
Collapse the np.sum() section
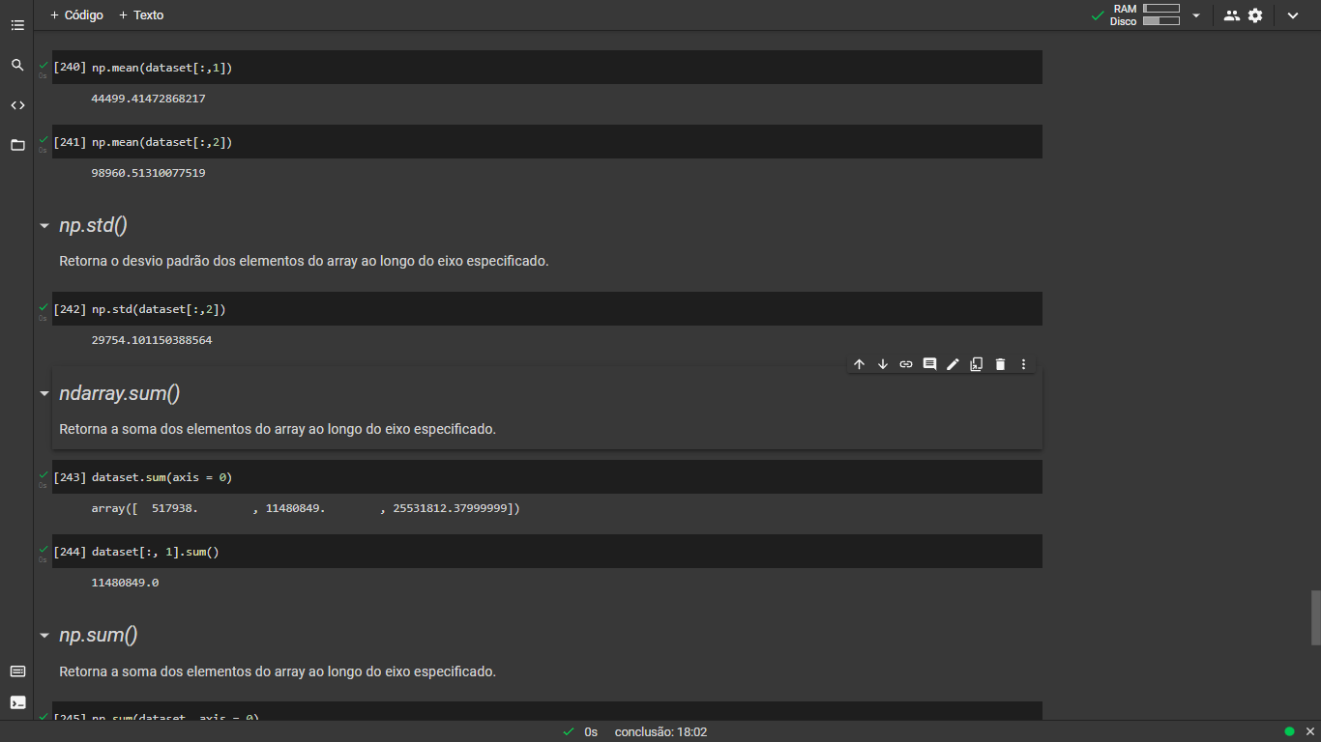pos(44,636)
